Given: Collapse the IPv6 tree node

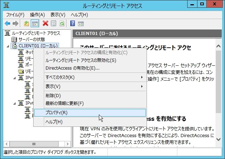Looking at the screenshot, I should [x=14, y=104].
